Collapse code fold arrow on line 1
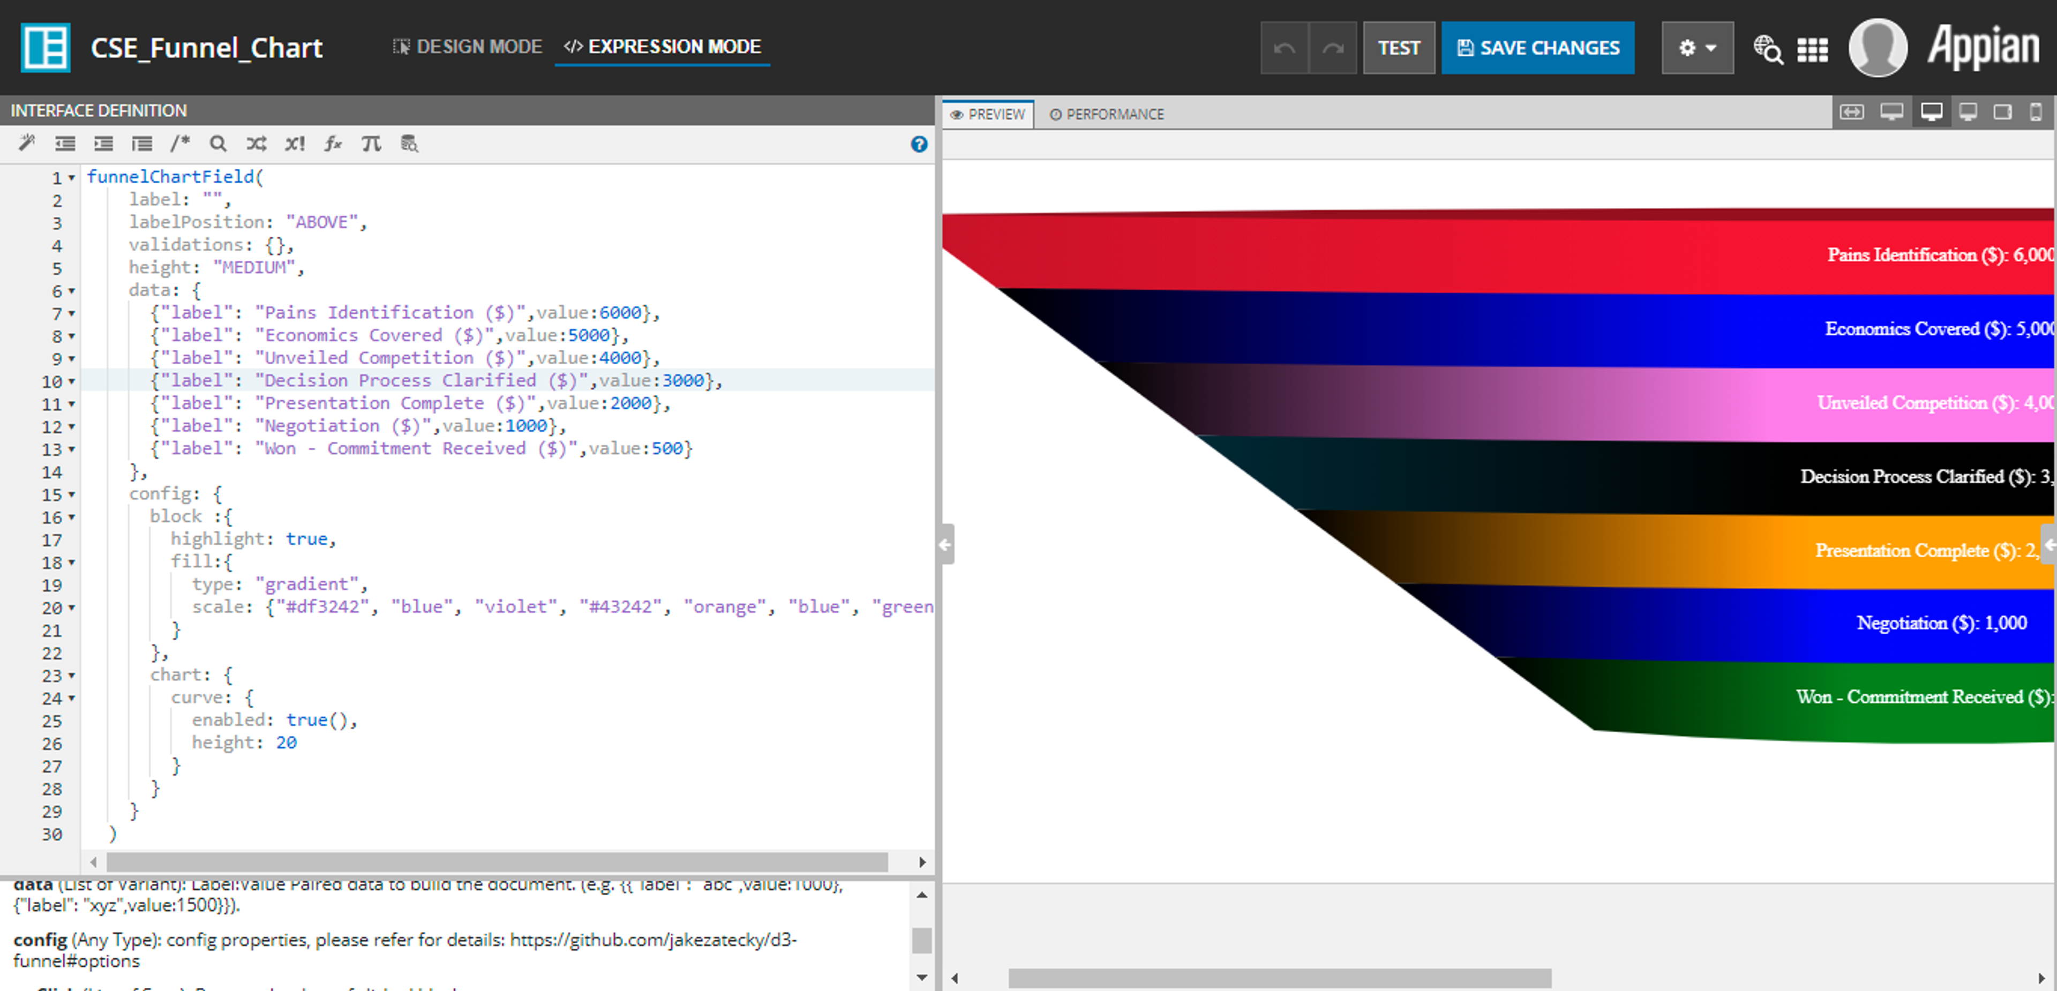The width and height of the screenshot is (2057, 991). pos(72,177)
